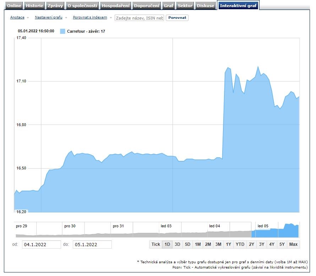Open the Hospodaření tab

[115, 6]
